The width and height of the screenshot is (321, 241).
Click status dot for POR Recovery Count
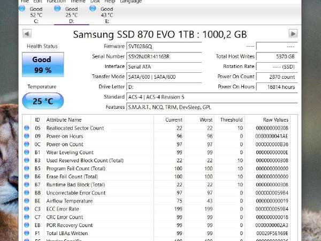[27, 225]
